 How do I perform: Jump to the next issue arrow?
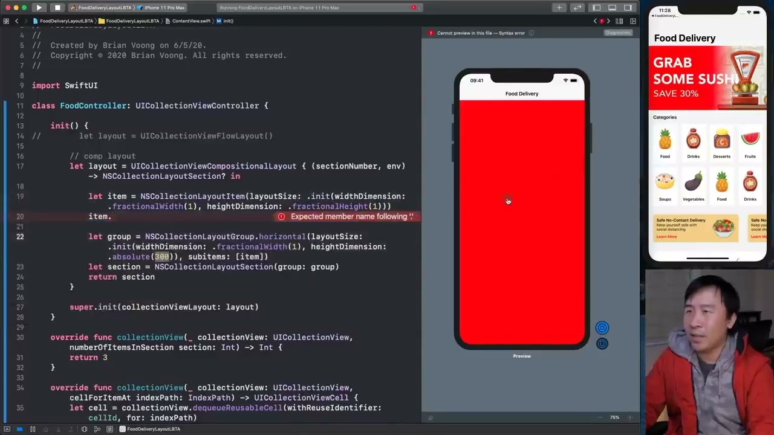pyautogui.click(x=608, y=21)
